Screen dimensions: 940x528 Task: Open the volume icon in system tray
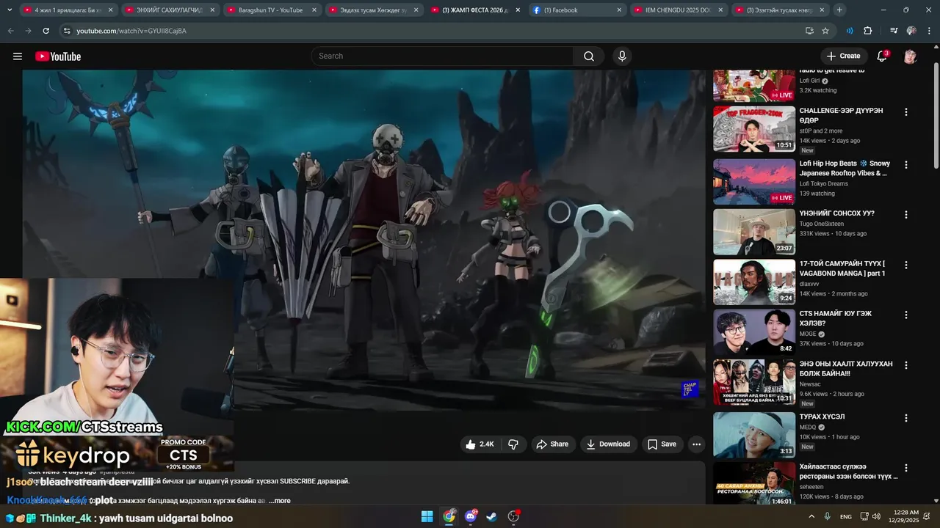coord(876,517)
